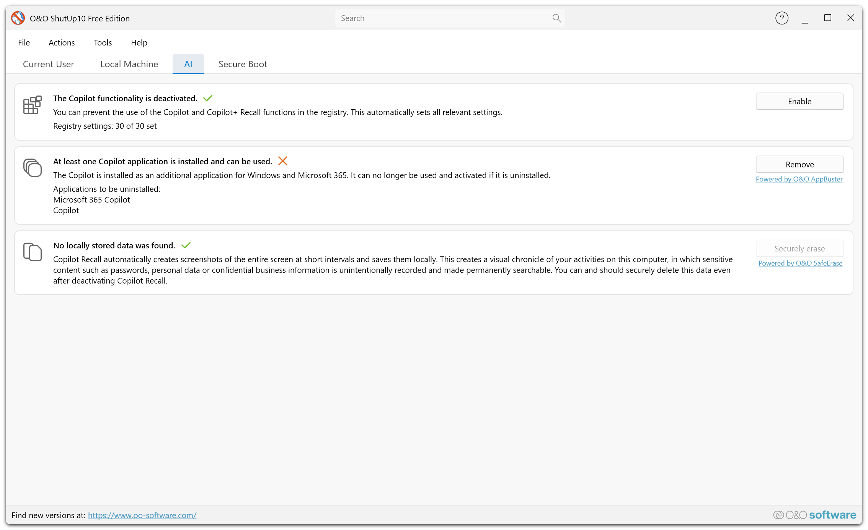Click green checkmark beside No locally stored data
The height and width of the screenshot is (530, 868).
tap(186, 245)
